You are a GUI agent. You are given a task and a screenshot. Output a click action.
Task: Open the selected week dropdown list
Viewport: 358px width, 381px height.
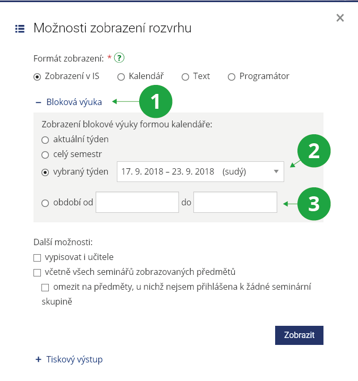(x=200, y=171)
